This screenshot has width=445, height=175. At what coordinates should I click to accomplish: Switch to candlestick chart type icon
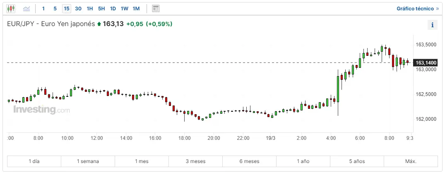click(x=11, y=9)
